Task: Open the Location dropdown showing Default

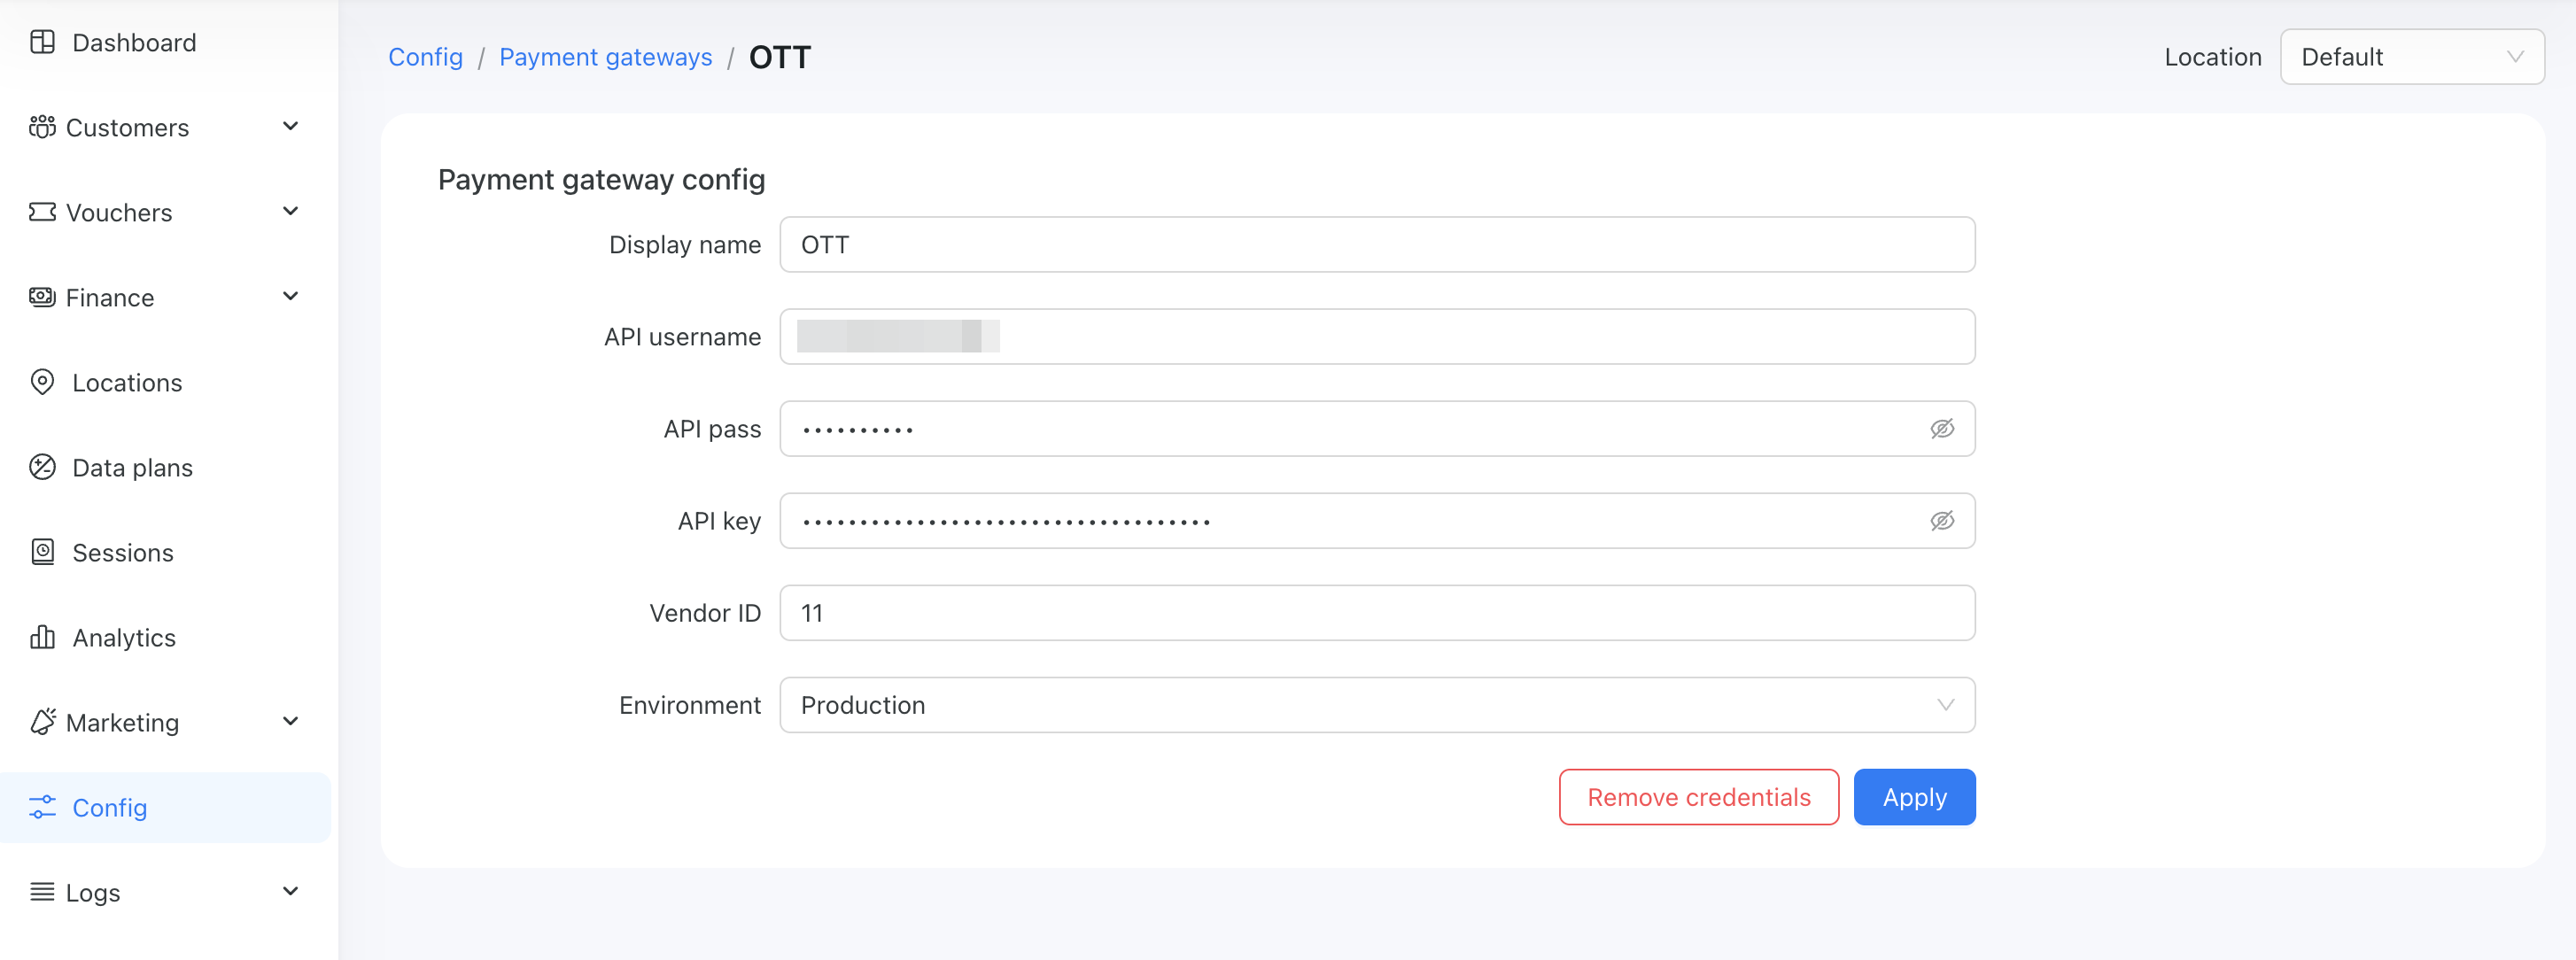Action: pos(2412,57)
